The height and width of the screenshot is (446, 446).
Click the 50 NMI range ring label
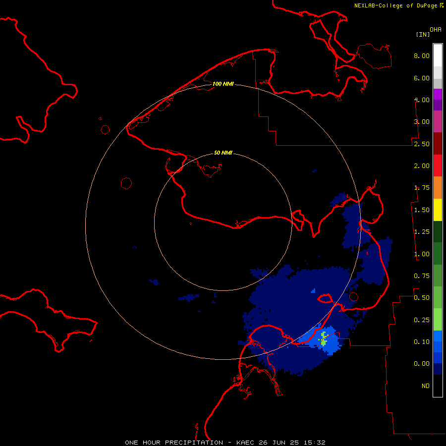pos(223,153)
